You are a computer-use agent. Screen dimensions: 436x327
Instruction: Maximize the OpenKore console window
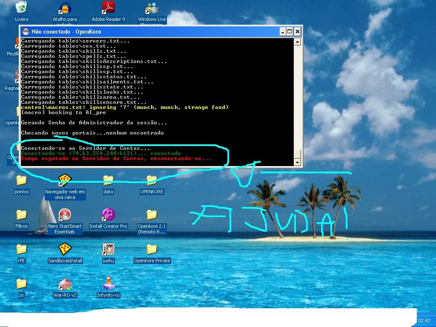point(290,32)
